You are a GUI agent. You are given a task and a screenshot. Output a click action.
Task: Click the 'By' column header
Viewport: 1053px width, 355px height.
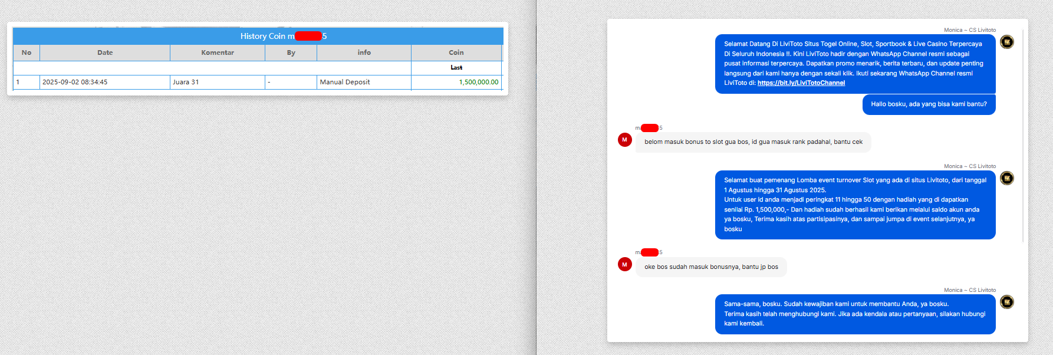(x=291, y=53)
